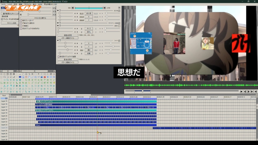Open the フィルタ menu
The image size is (258, 145).
pyautogui.click(x=10, y=5)
